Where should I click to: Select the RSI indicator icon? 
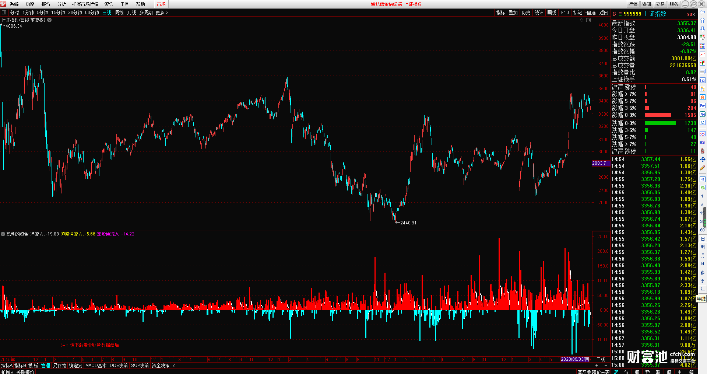tap(703, 142)
